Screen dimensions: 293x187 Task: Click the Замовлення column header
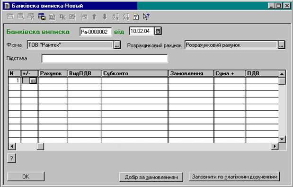click(x=191, y=73)
